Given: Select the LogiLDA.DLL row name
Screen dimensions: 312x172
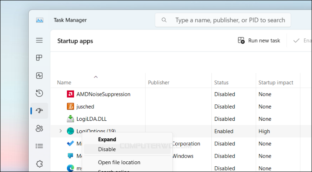Looking at the screenshot, I should point(92,119).
